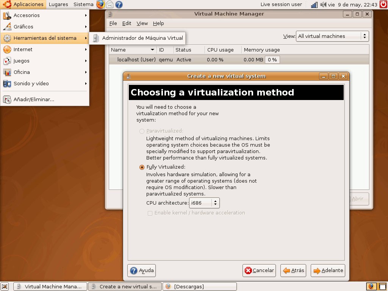This screenshot has width=388, height=291.
Task: Open the Sistema panel menu
Action: click(x=83, y=5)
